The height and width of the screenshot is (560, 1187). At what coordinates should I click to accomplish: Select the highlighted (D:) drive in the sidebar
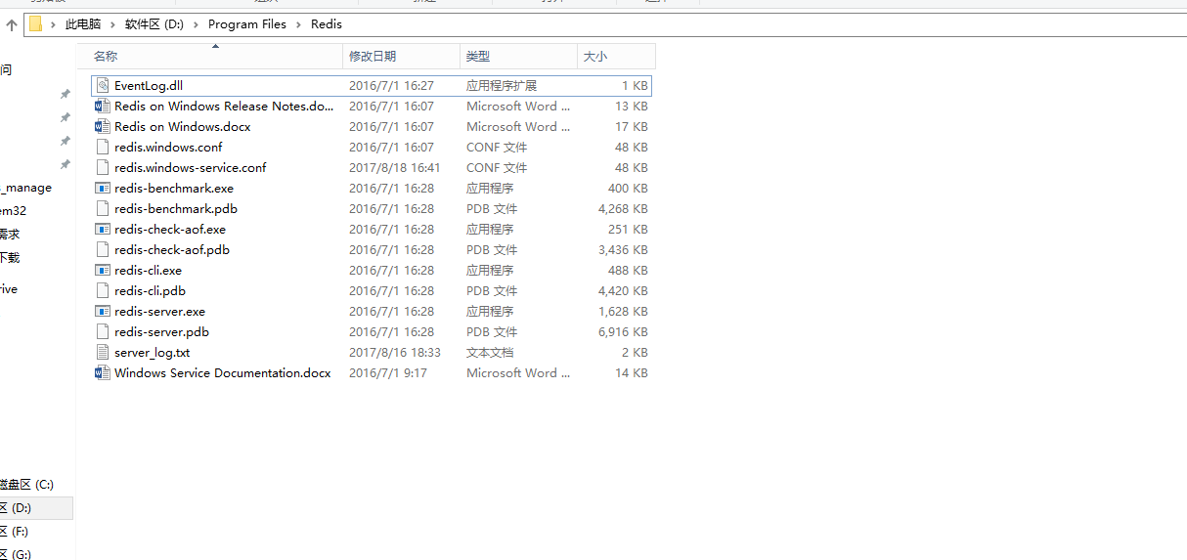click(36, 508)
